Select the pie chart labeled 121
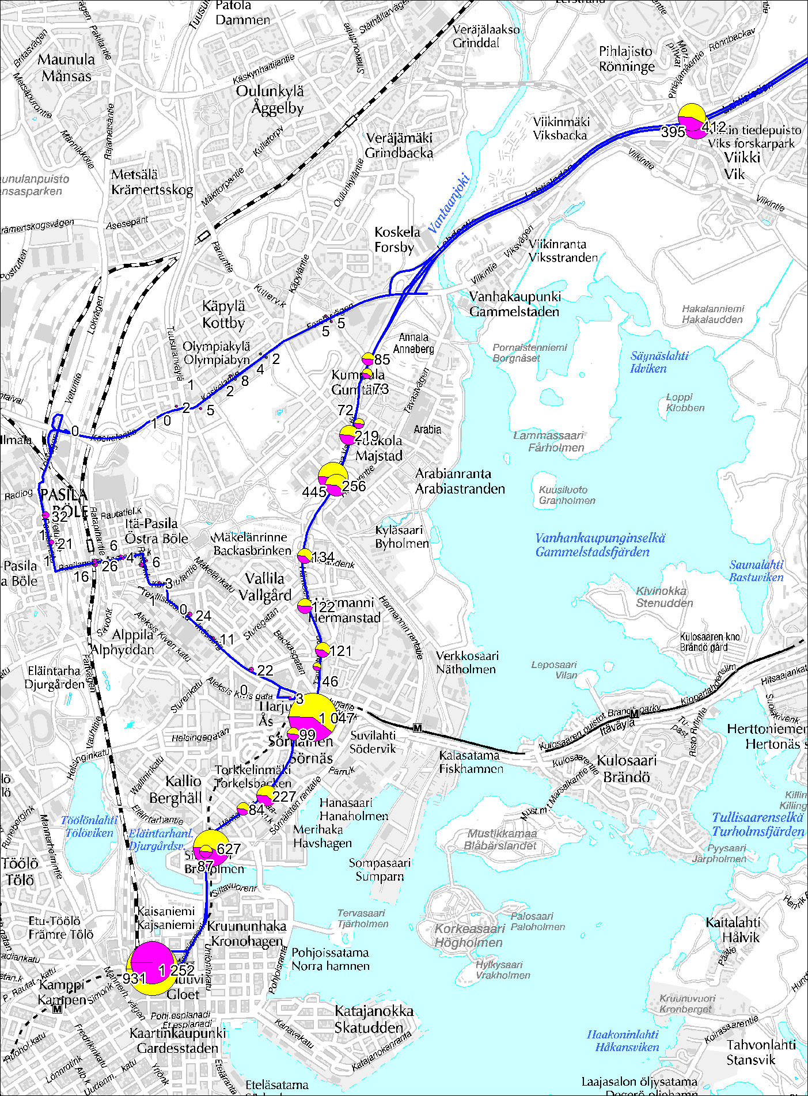808x1096 pixels. [323, 650]
